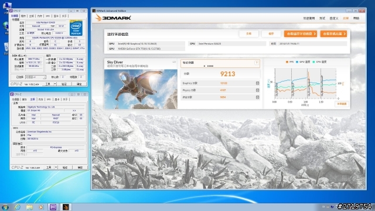
Task: Click the 负载 load button
Action: [x=248, y=34]
